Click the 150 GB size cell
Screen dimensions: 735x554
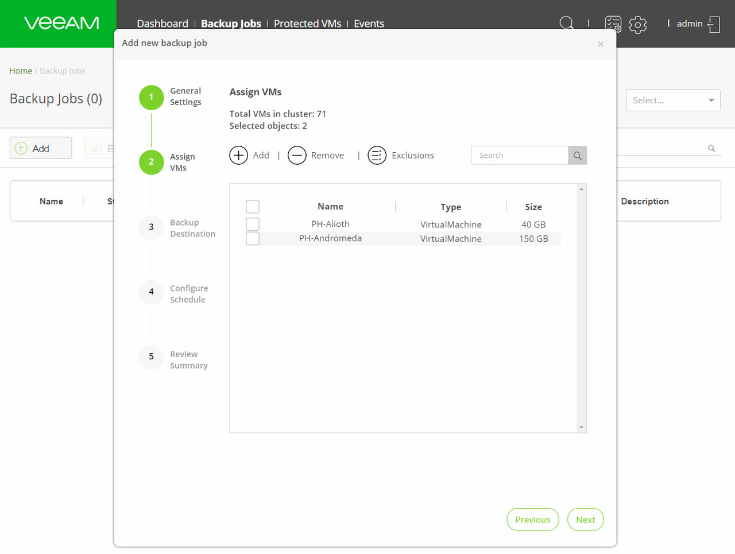(533, 239)
